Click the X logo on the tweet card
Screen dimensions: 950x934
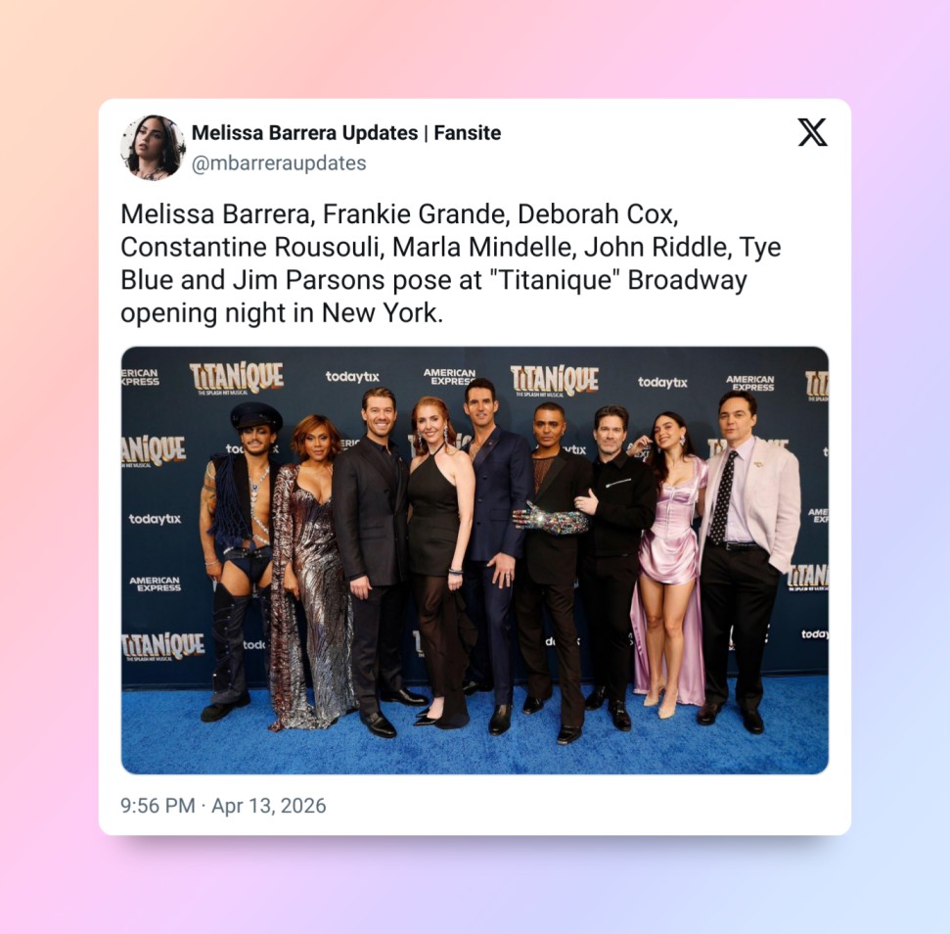(812, 132)
